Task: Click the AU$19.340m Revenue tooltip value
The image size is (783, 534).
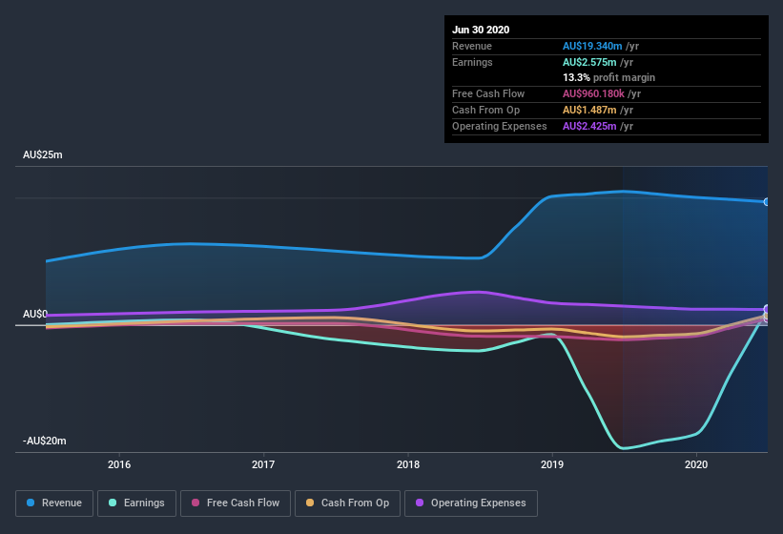Action: (592, 46)
